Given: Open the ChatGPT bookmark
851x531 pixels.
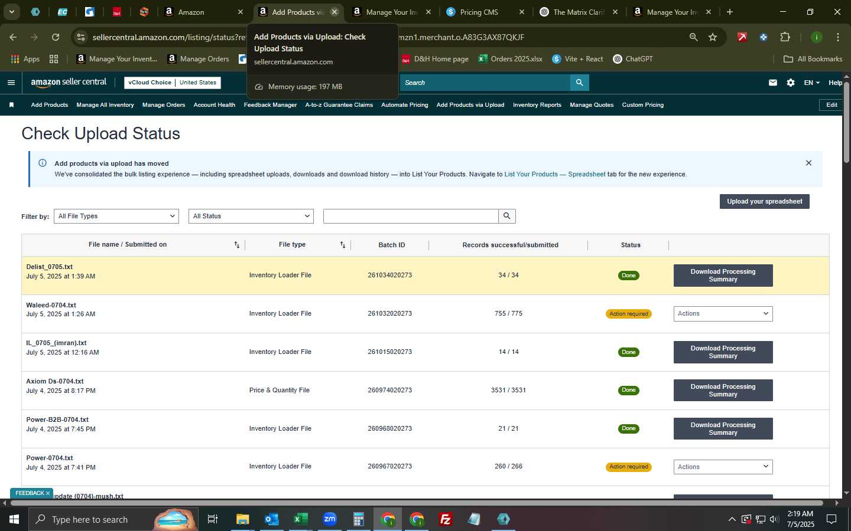Looking at the screenshot, I should tap(633, 59).
